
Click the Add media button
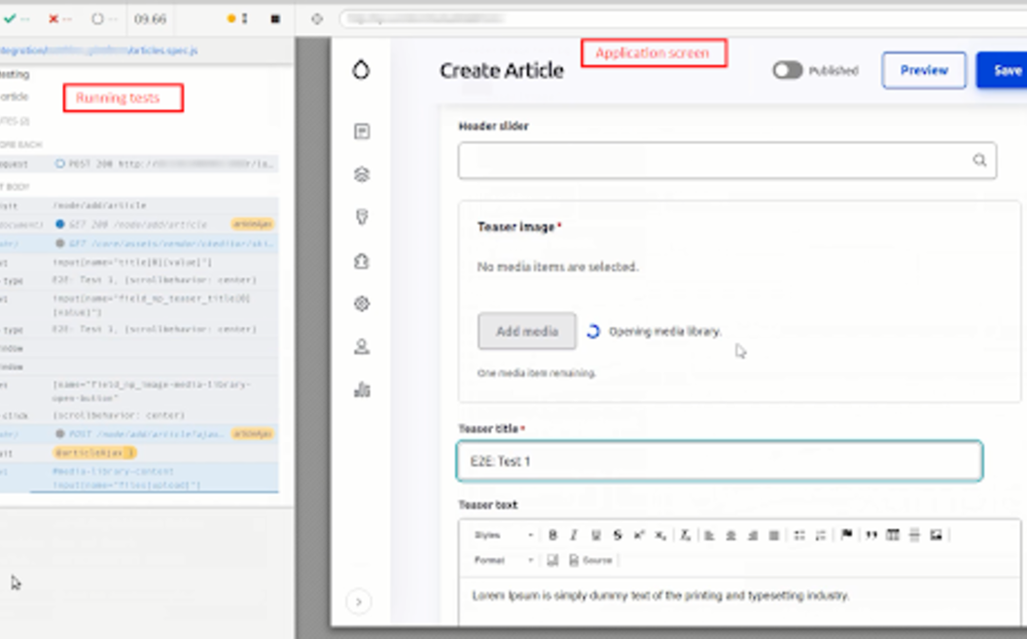pos(526,332)
